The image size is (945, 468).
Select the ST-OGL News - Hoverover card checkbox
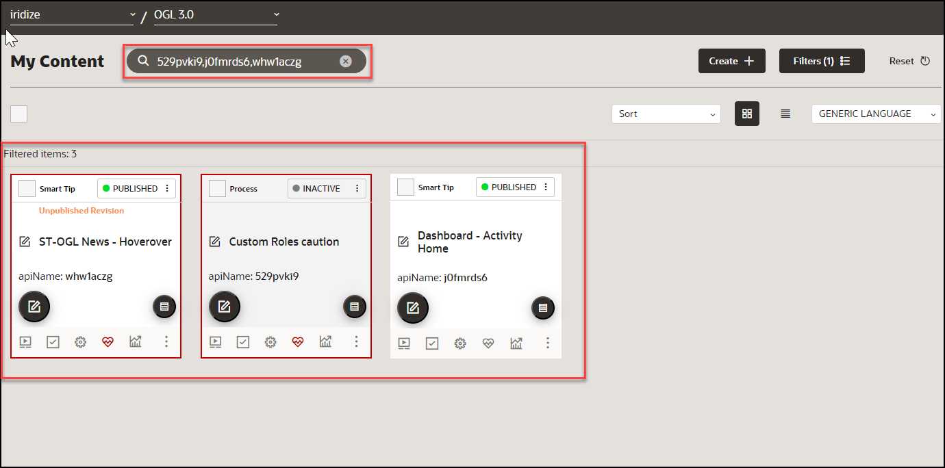[27, 188]
